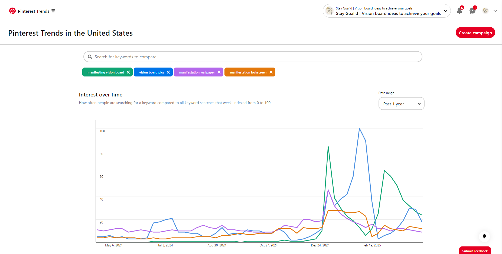Click the Pinterest logo icon
502x254 pixels.
(x=12, y=11)
